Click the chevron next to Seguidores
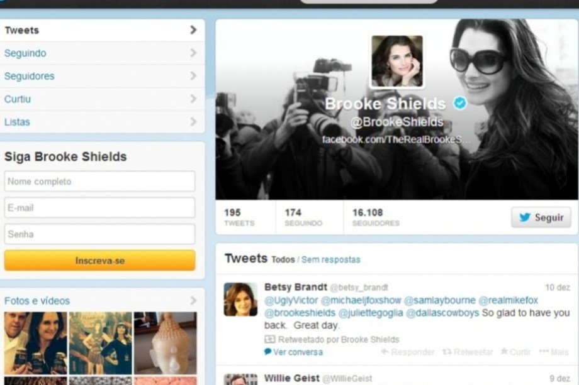The image size is (579, 385). [193, 76]
